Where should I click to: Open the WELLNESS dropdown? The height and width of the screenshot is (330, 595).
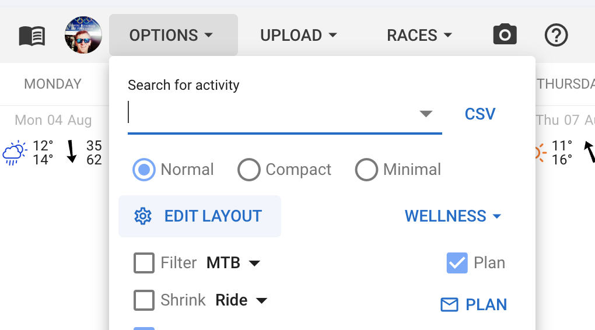[x=453, y=216]
